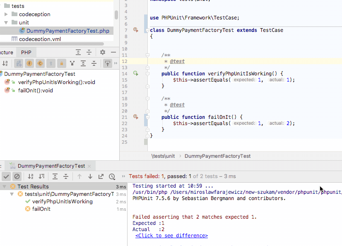Collapse Test Results root node

tap(5, 186)
